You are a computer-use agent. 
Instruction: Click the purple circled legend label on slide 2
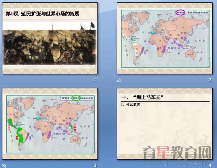[180, 13]
